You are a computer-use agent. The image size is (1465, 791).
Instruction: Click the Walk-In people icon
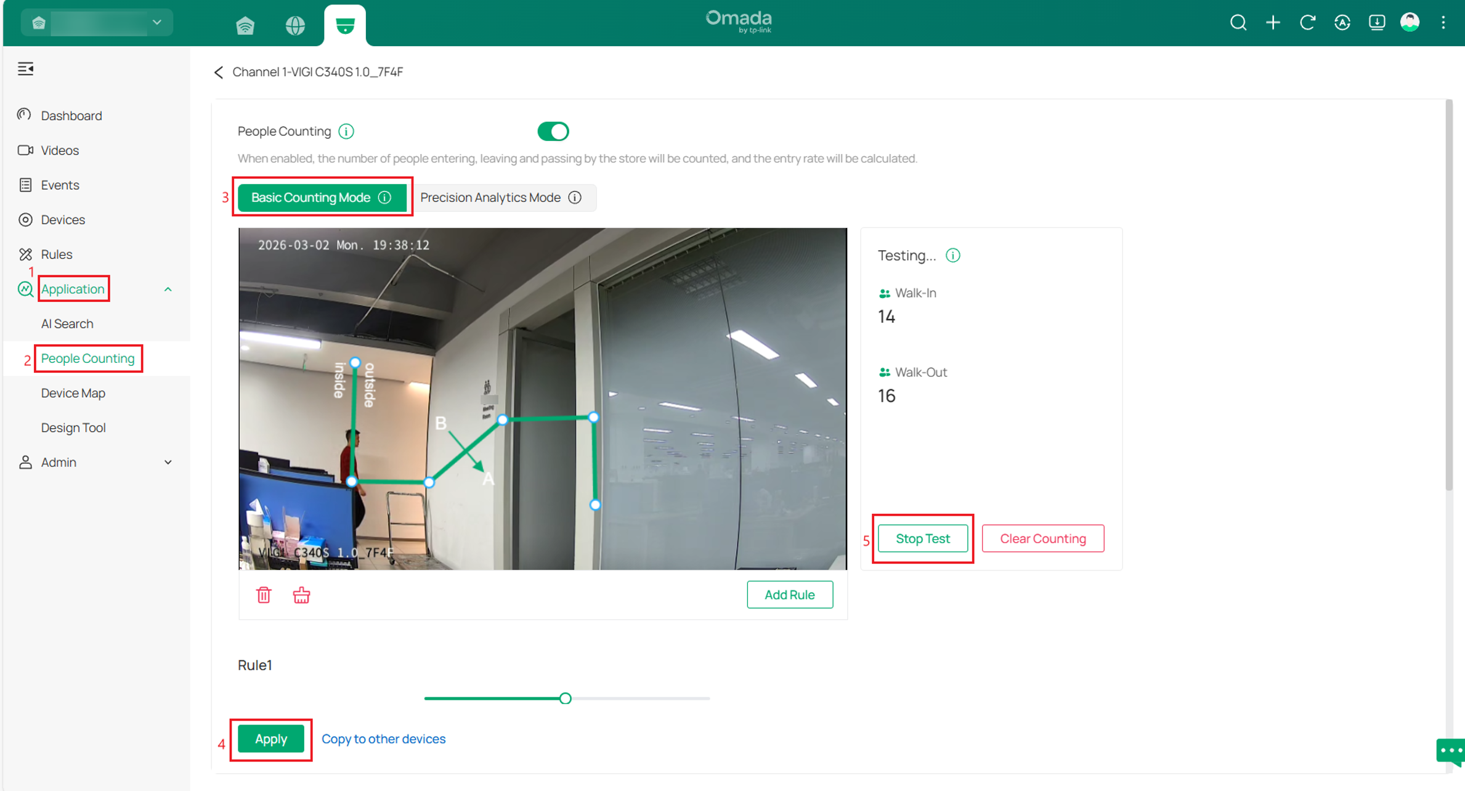884,293
